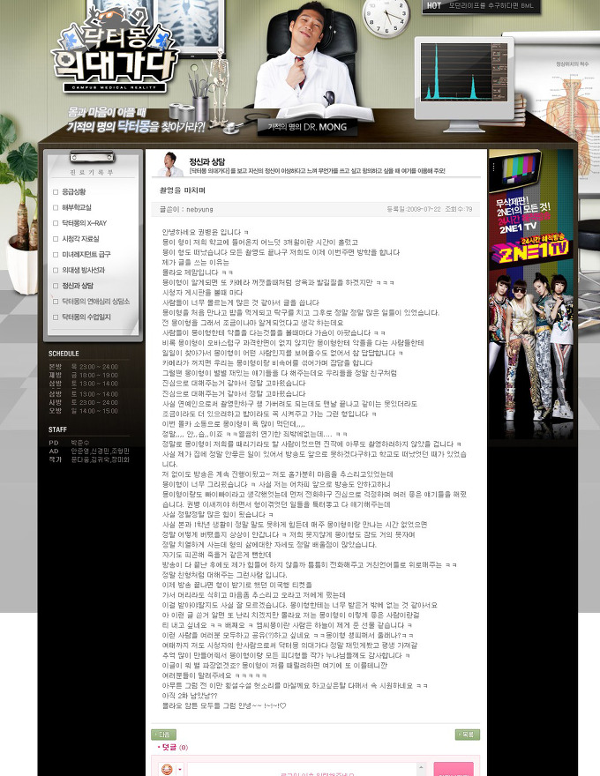Click inside the comment text input field
Viewport: 600px width, 776px height.
point(303,770)
